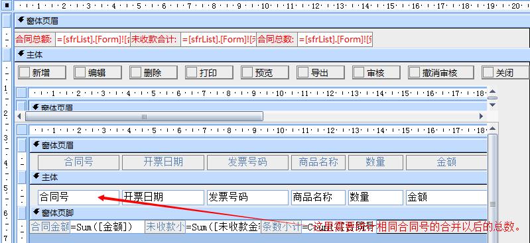Click the upper subform vertical scroll up arrow
The image size is (530, 243).
click(492, 91)
